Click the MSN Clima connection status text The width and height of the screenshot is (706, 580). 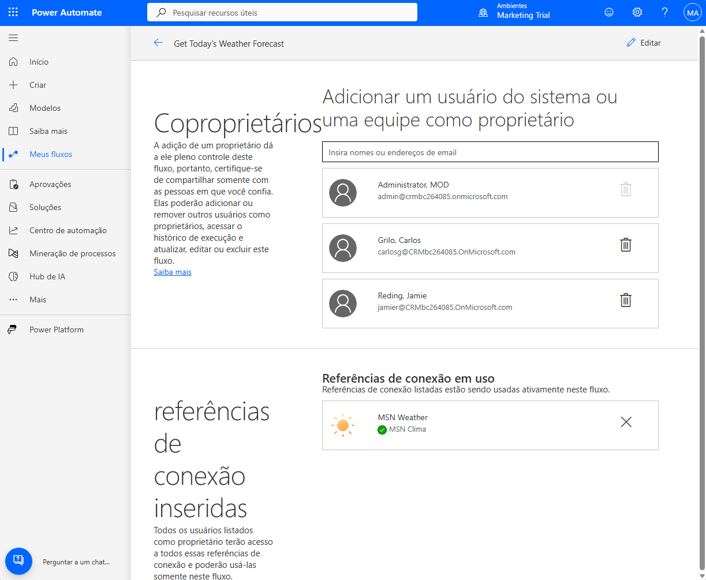tap(408, 429)
